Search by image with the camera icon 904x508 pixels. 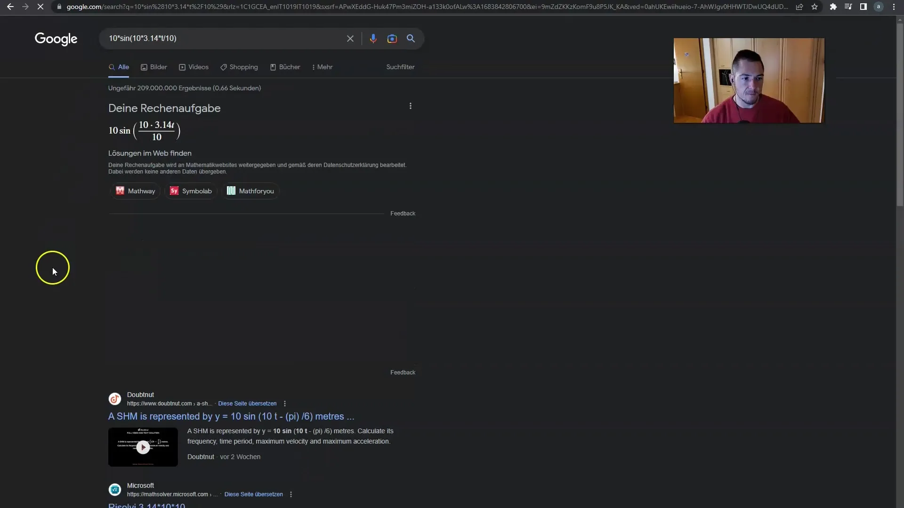click(x=392, y=39)
